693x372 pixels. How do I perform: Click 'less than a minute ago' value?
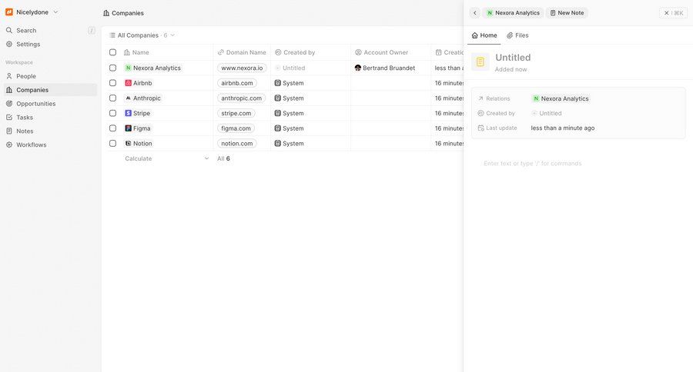pyautogui.click(x=563, y=128)
